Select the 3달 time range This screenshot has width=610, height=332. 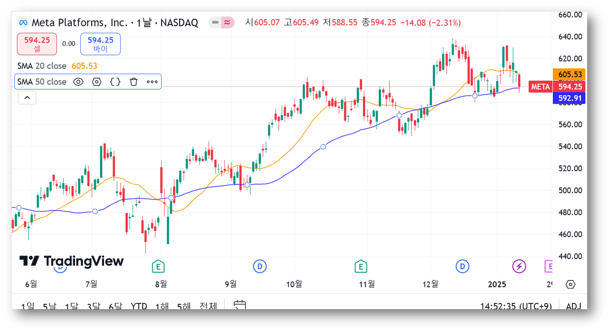coord(94,306)
